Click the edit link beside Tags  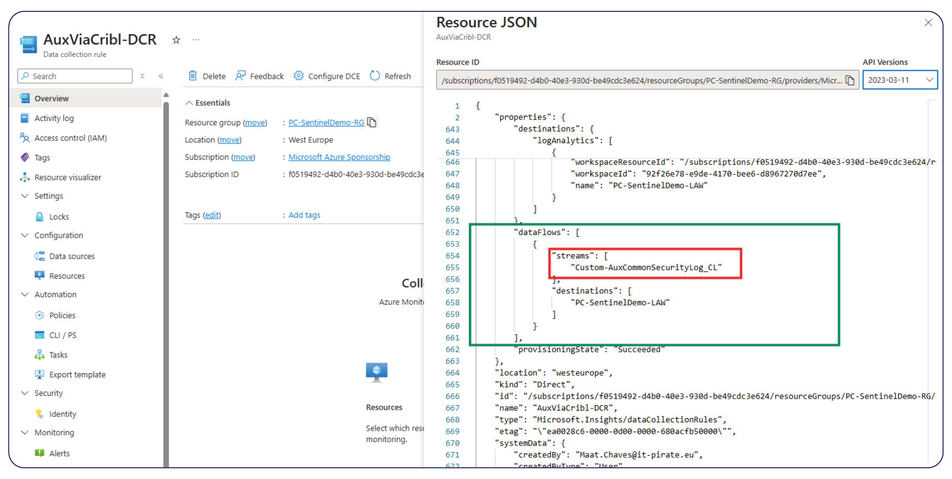(212, 215)
